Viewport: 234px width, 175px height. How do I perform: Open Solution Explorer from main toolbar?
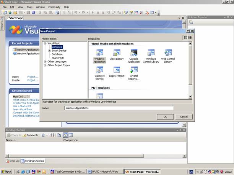126,13
